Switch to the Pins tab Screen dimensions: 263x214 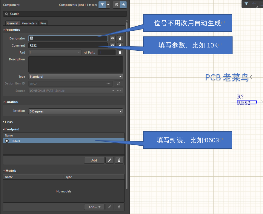click(x=43, y=23)
